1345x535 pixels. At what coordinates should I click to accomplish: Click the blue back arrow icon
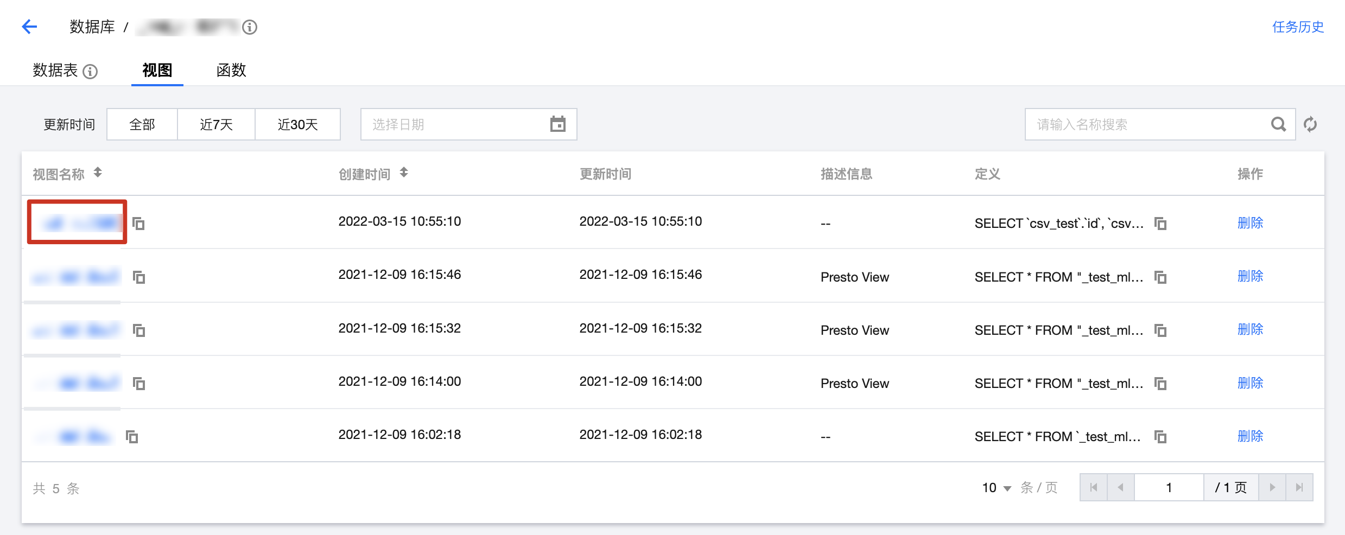[x=29, y=27]
